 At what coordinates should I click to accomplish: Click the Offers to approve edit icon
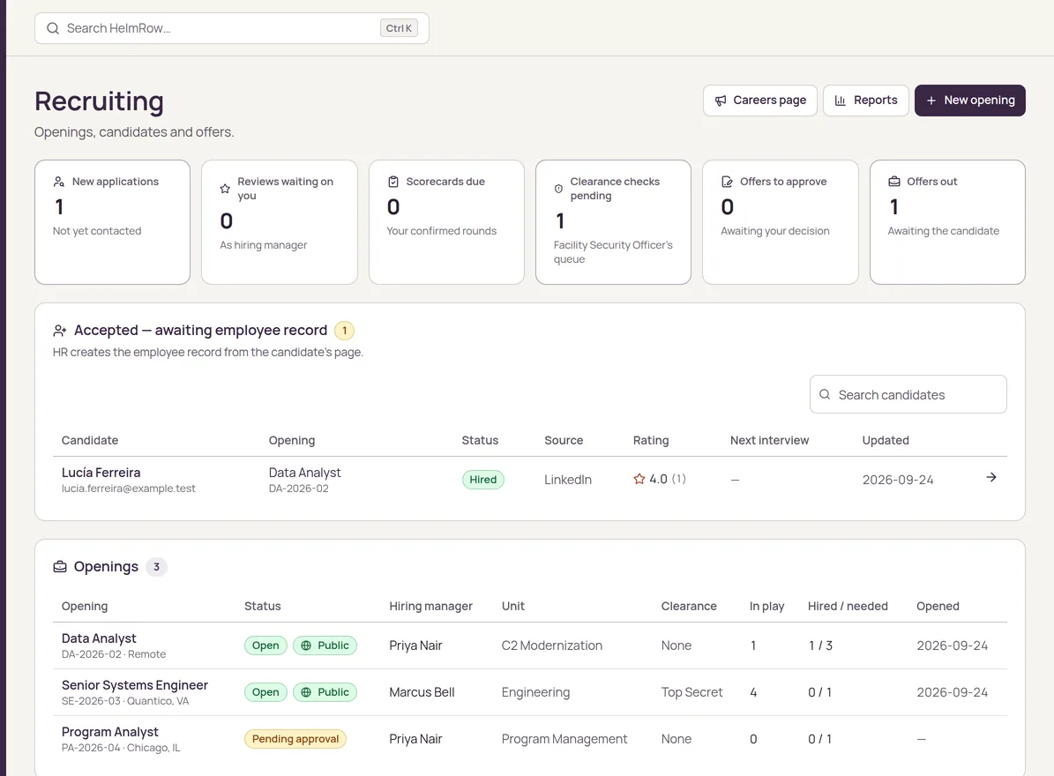pyautogui.click(x=728, y=182)
